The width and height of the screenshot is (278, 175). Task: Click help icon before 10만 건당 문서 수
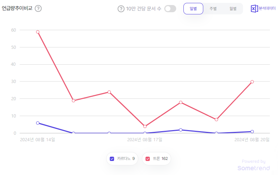pyautogui.click(x=121, y=9)
